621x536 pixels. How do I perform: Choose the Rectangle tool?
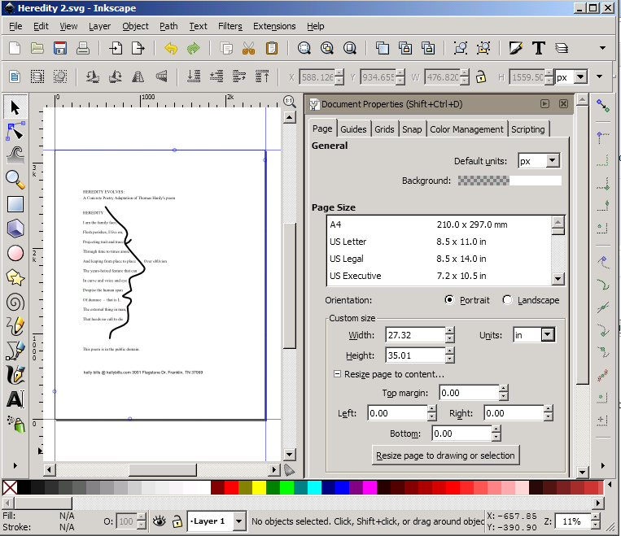click(15, 203)
